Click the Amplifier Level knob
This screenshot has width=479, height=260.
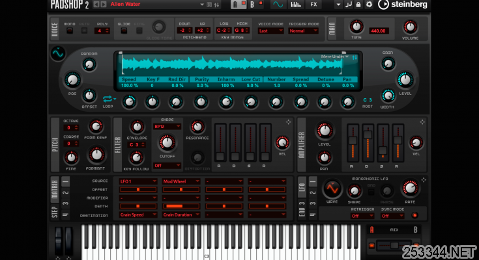[325, 131]
